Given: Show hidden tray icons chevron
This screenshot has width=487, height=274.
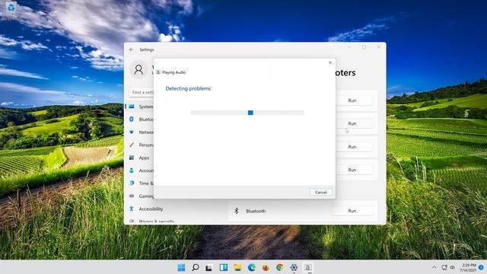Looking at the screenshot, I should (x=434, y=267).
